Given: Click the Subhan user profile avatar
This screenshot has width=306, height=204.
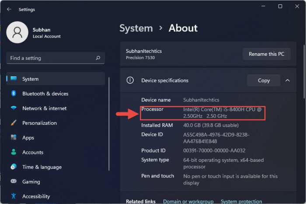Looking at the screenshot, I should pyautogui.click(x=17, y=33).
